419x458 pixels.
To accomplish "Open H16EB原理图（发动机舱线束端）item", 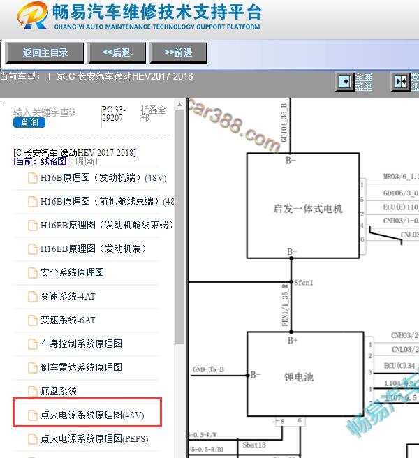I will [x=107, y=225].
